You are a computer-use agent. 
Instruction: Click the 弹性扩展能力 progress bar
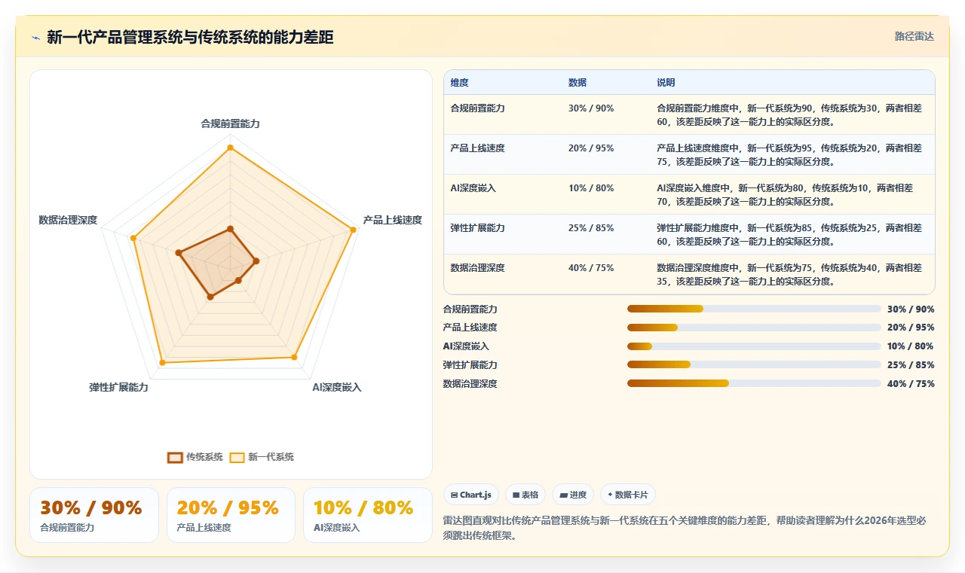coord(754,365)
